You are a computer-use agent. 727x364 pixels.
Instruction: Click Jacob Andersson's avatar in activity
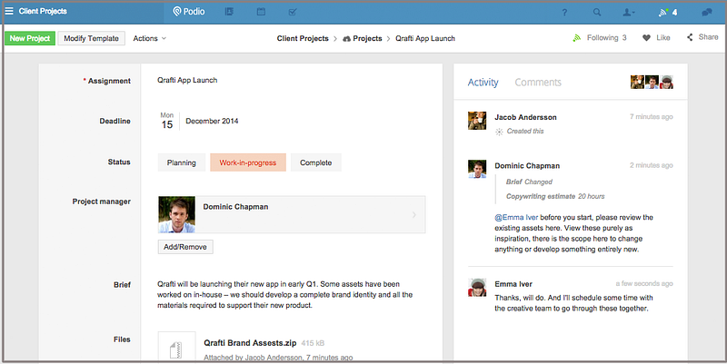click(477, 121)
